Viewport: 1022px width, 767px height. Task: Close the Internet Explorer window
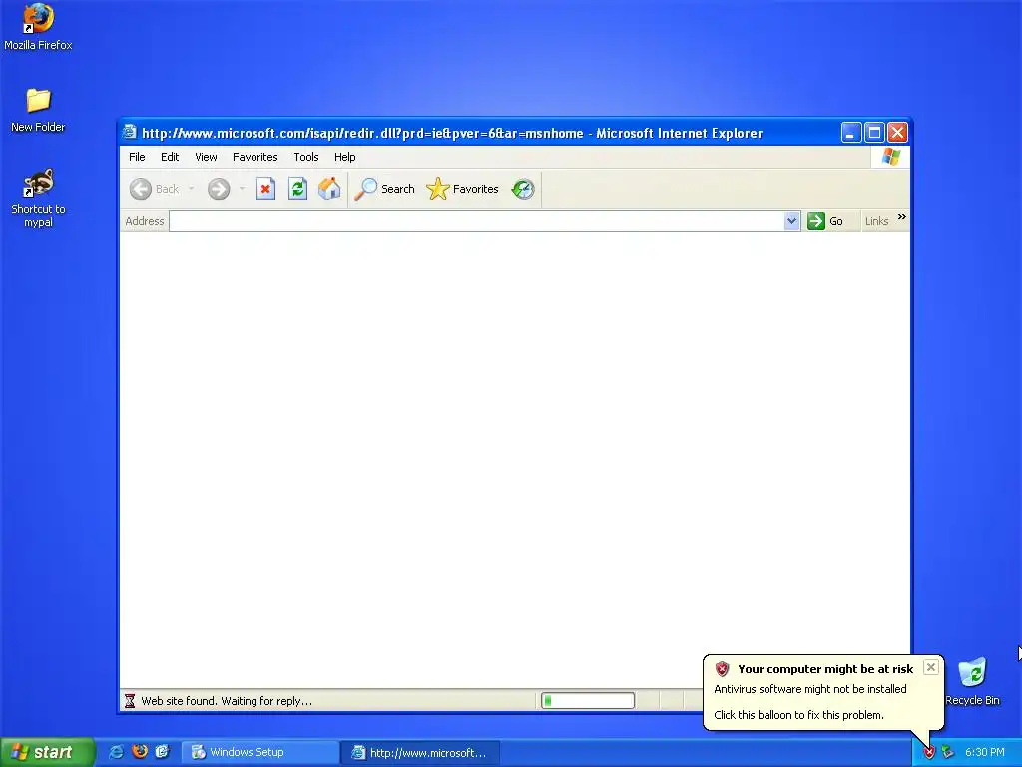tap(897, 133)
